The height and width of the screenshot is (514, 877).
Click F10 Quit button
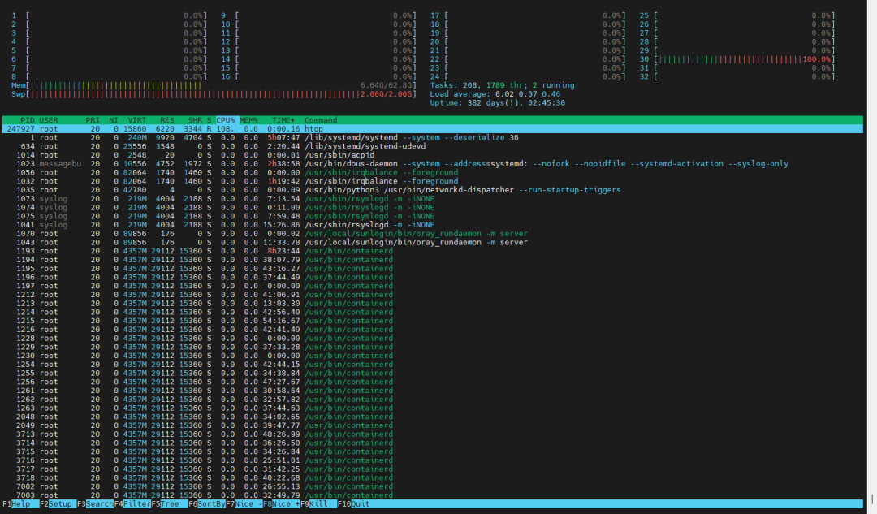(x=353, y=504)
